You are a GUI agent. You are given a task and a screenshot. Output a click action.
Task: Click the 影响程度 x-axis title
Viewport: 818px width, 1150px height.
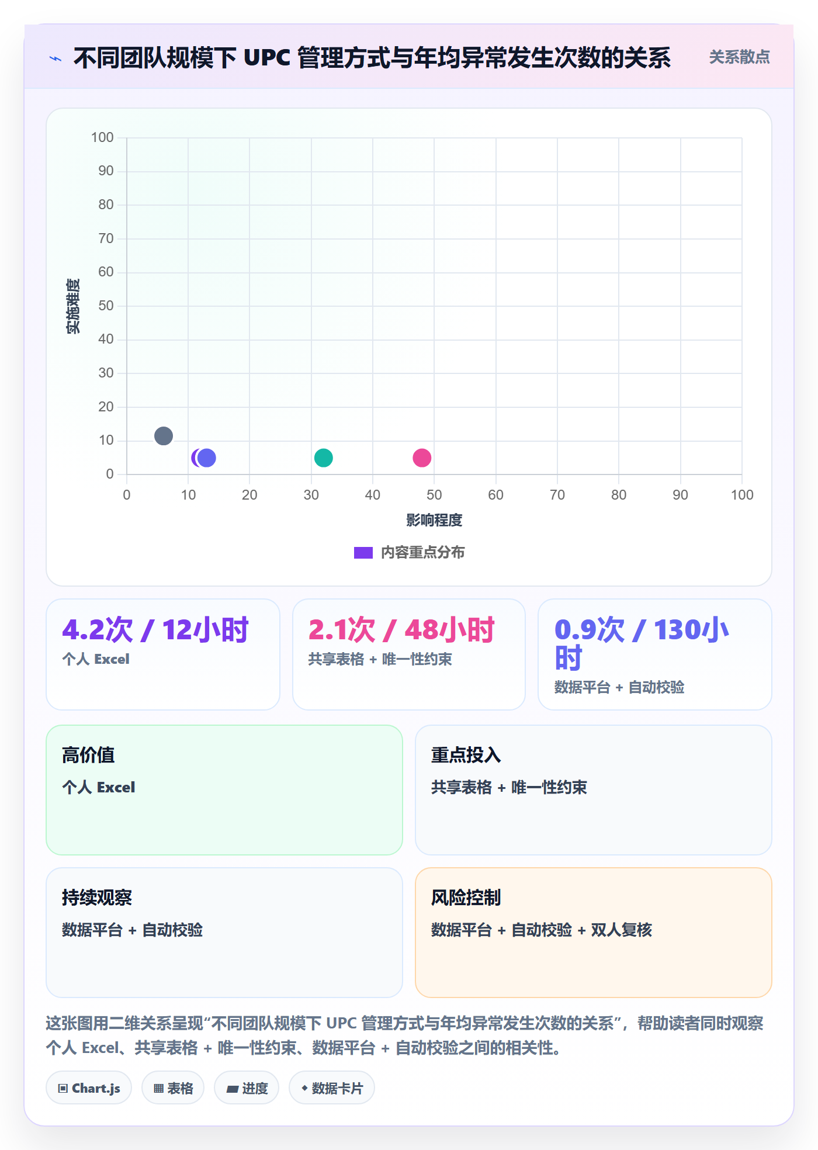(434, 520)
